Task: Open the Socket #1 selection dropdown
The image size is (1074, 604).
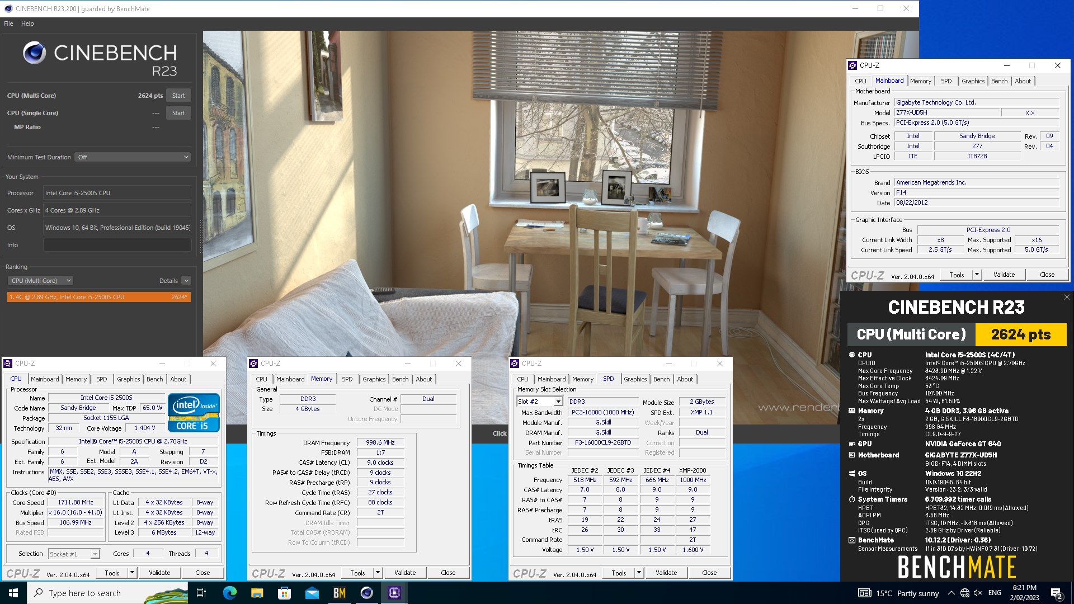Action: [x=74, y=554]
